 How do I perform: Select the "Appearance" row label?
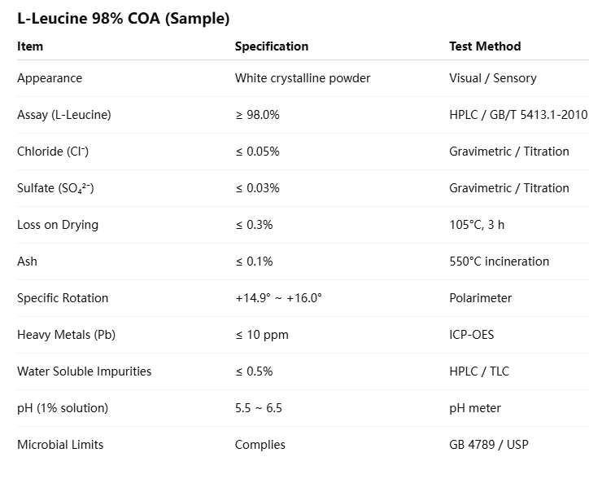(x=50, y=78)
